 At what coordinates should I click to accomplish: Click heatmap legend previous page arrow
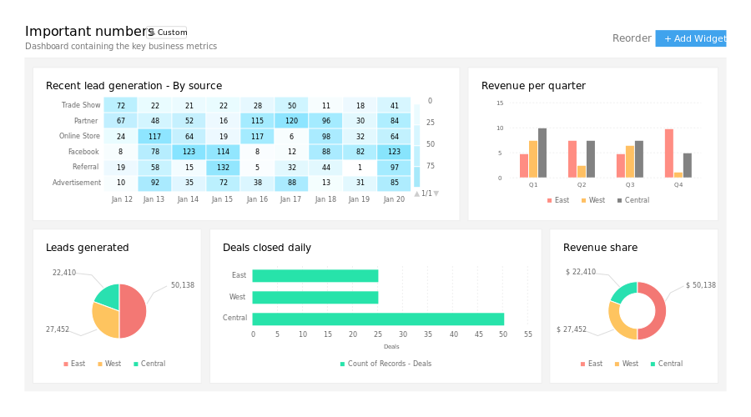coord(417,193)
